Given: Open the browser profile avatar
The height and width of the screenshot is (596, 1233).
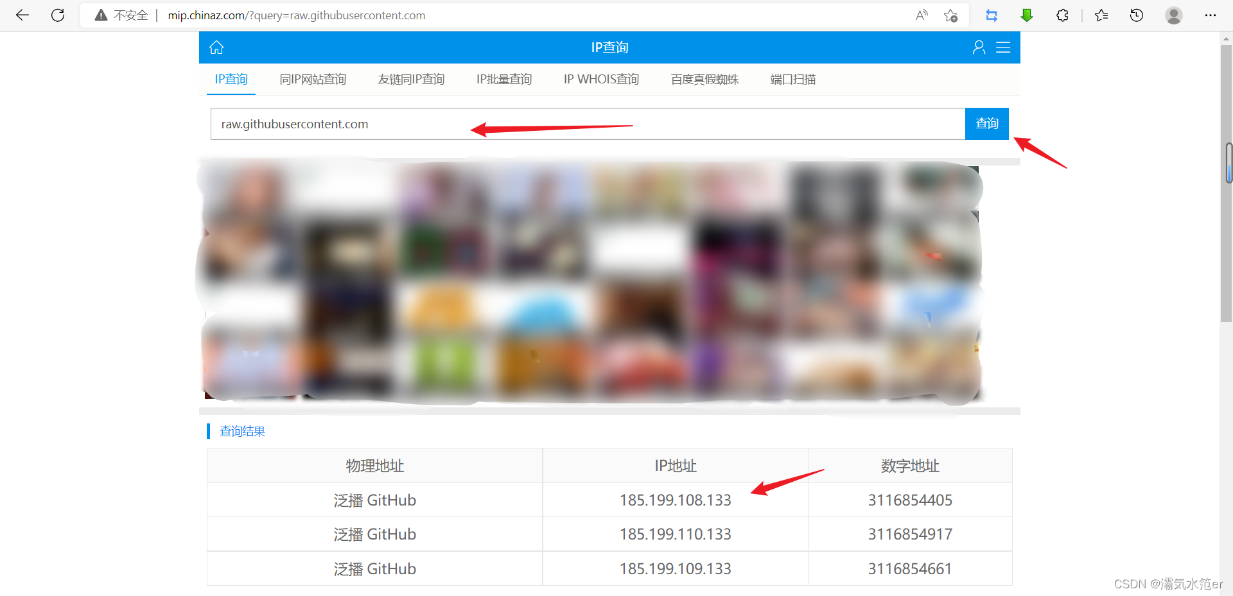Looking at the screenshot, I should click(x=1174, y=15).
